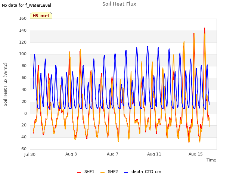Click the 100 y-axis tick label
Screen dimensions: 239x179
coord(23,54)
